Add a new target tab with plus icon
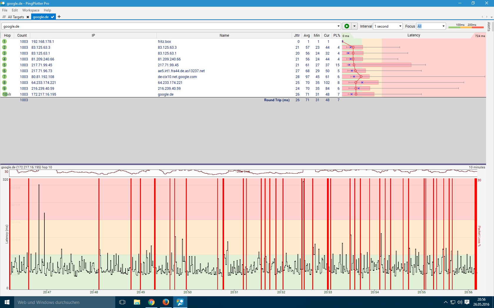 tap(59, 17)
